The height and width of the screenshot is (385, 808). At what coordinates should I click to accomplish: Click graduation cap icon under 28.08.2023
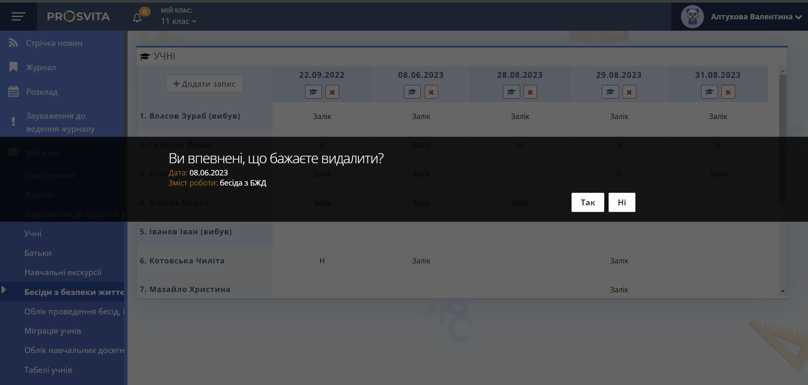[x=511, y=92]
